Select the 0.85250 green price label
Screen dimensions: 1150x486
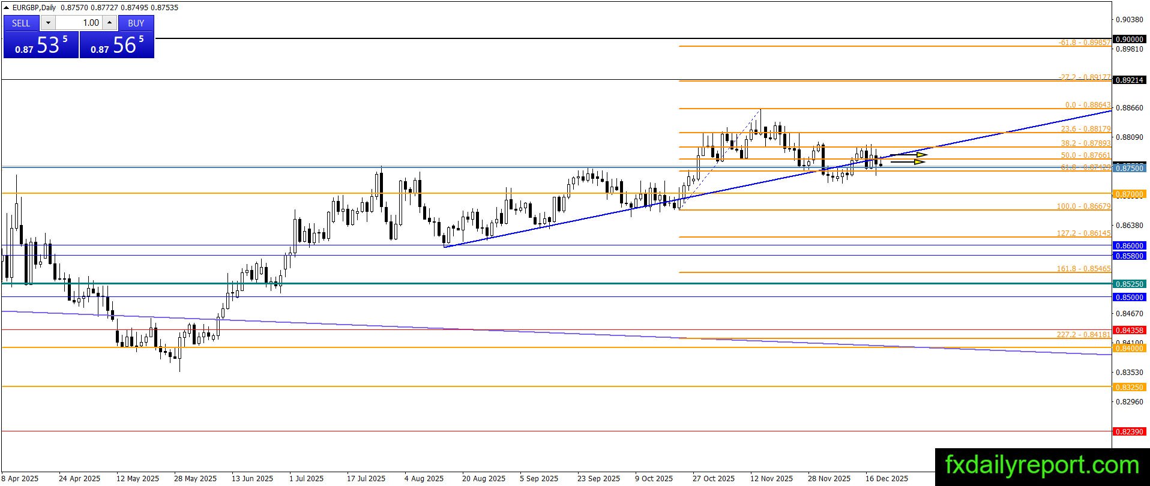tap(1129, 284)
